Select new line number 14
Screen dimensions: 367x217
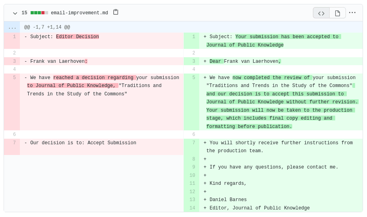point(192,208)
